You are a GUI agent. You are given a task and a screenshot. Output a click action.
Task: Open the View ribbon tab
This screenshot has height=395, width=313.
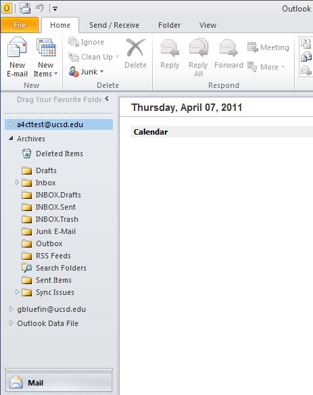pyautogui.click(x=208, y=25)
